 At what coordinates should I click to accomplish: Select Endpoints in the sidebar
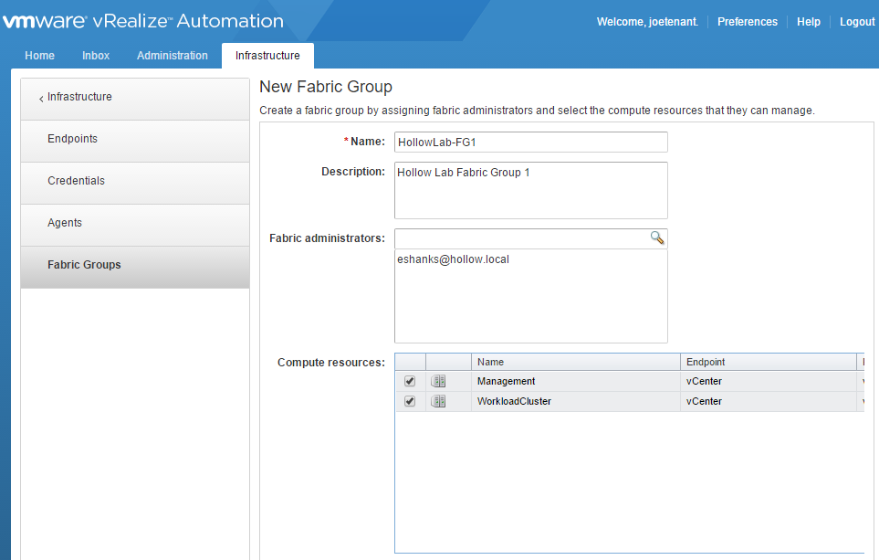click(x=72, y=139)
